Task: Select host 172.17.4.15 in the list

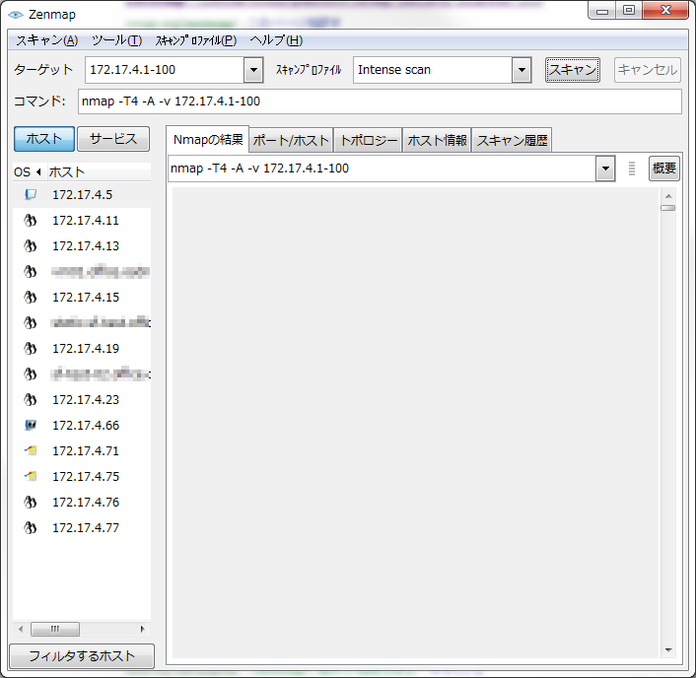Action: [82, 298]
